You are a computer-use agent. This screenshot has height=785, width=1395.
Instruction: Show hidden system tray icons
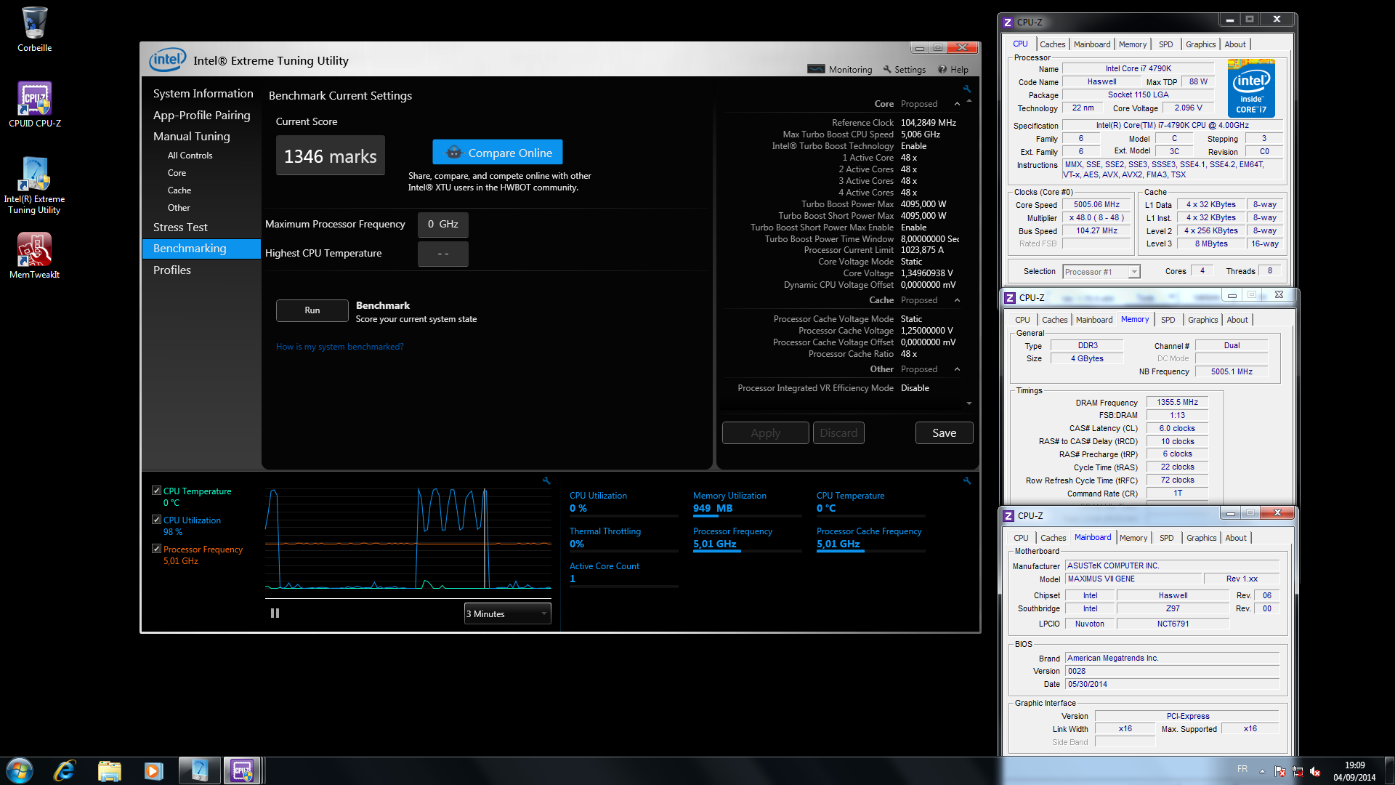click(1262, 771)
